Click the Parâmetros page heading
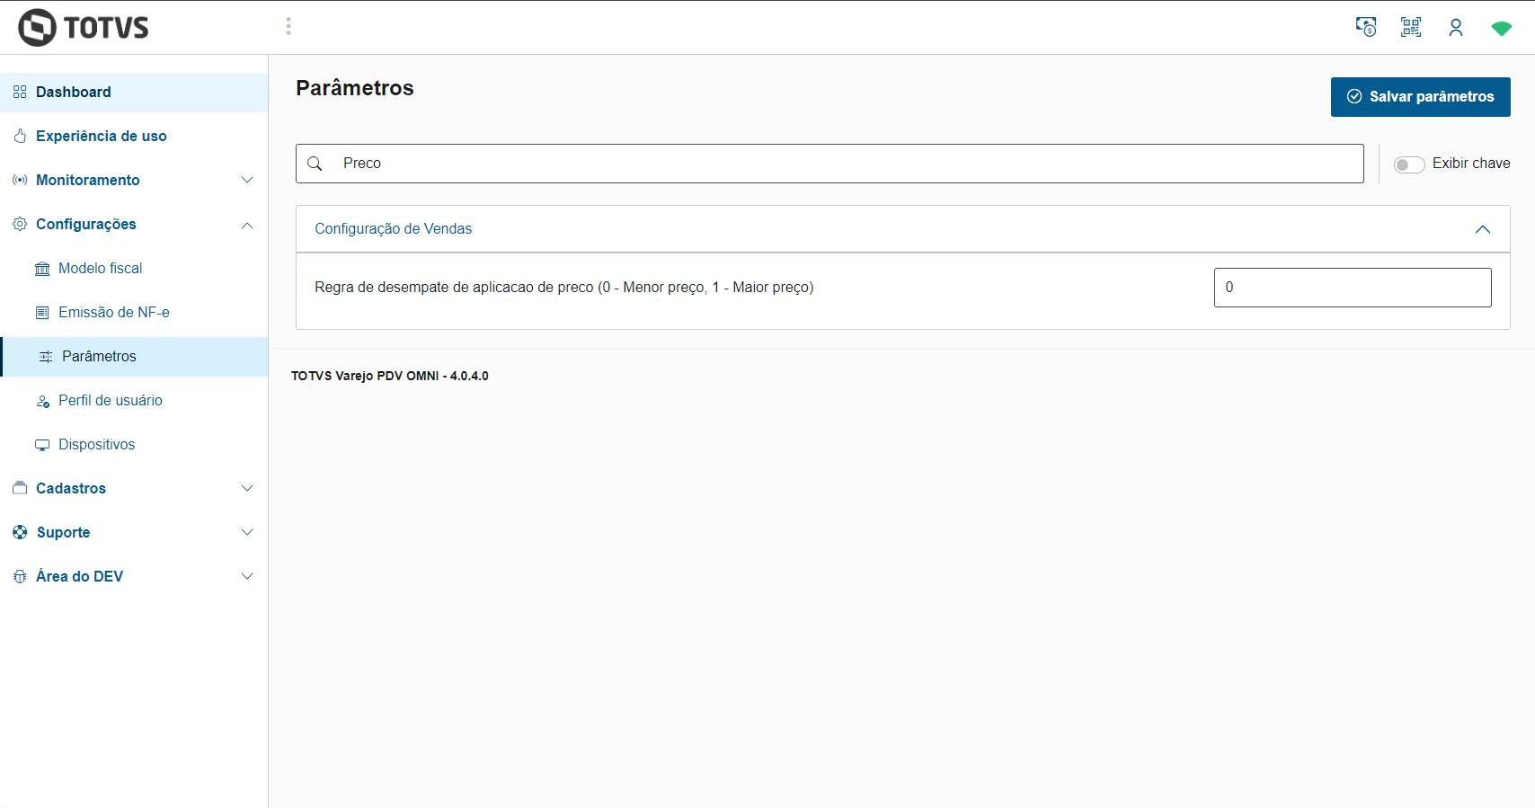 click(x=355, y=88)
